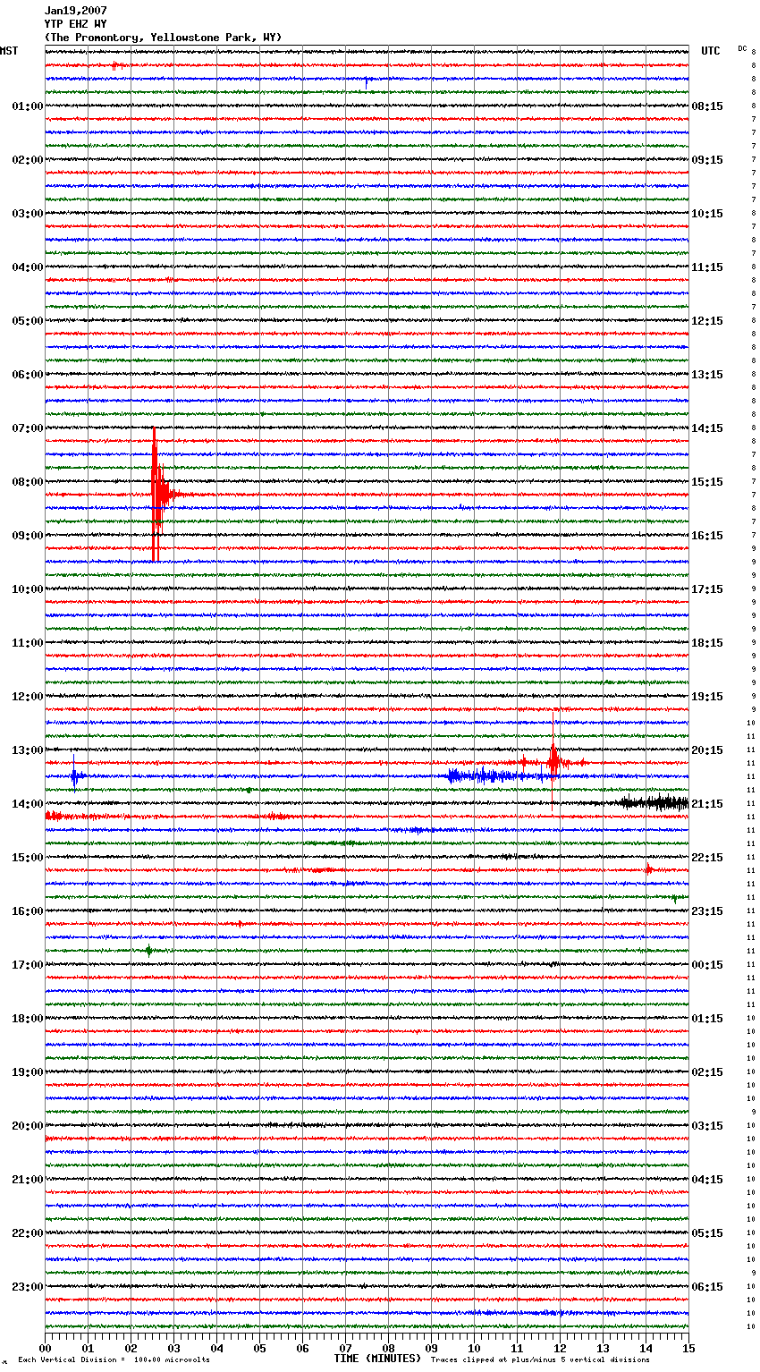760x1372 pixels.
Task: Select the 18:00 MST time label
Action: click(27, 1019)
